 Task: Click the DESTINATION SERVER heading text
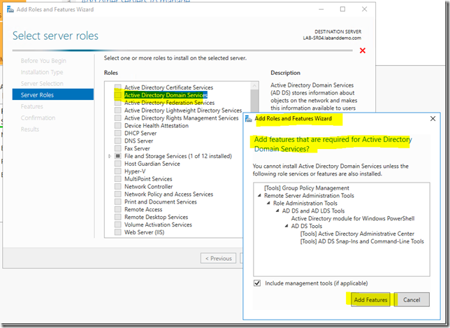tap(337, 31)
